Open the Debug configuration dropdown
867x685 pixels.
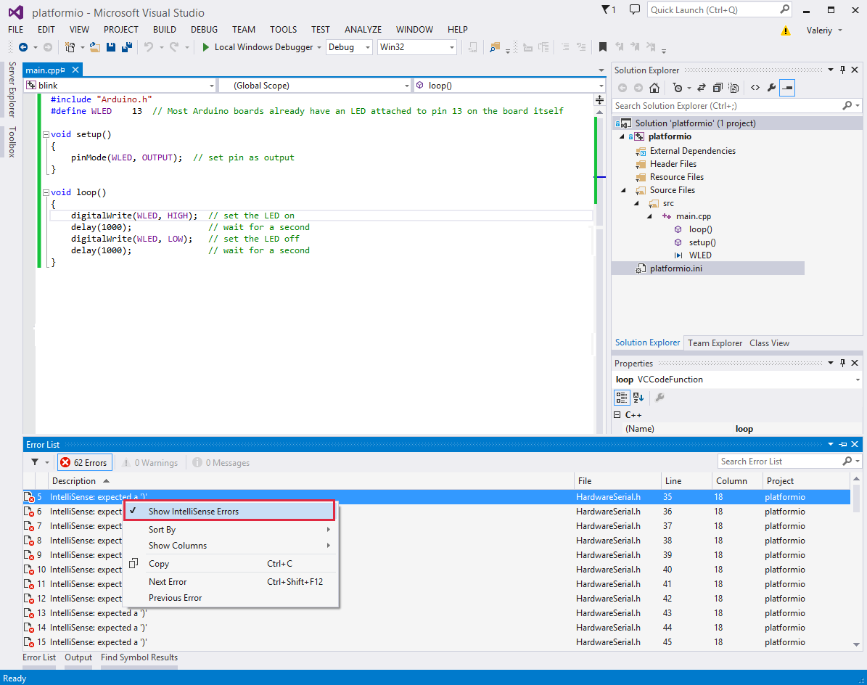pyautogui.click(x=349, y=47)
